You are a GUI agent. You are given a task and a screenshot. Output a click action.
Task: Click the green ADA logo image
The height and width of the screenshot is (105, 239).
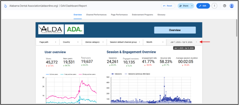[74, 29]
